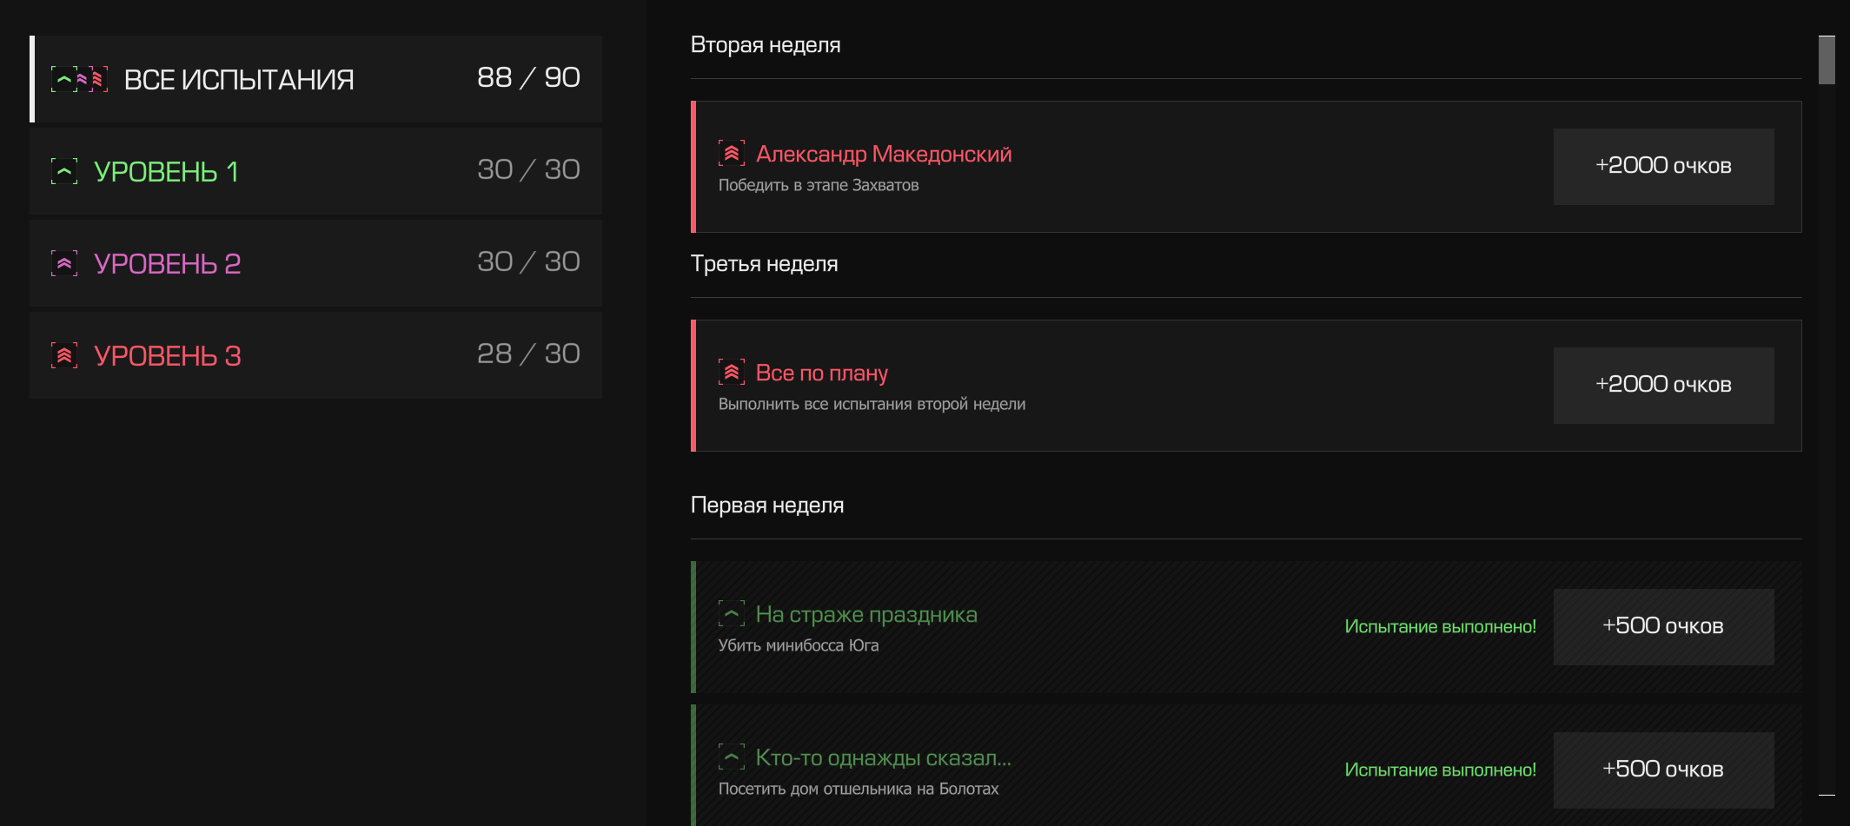This screenshot has width=1850, height=826.
Task: Select the ВСЕ ИСПЫТАНИЯ tab
Action: click(316, 79)
